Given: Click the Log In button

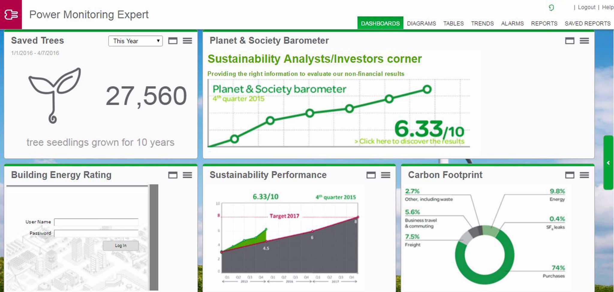Looking at the screenshot, I should coord(121,246).
